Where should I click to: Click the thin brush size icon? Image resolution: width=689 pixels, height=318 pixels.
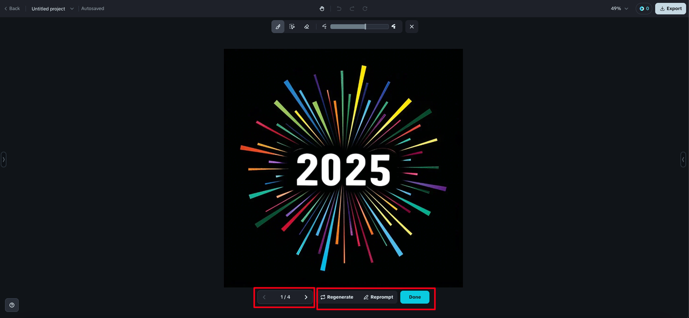(325, 26)
